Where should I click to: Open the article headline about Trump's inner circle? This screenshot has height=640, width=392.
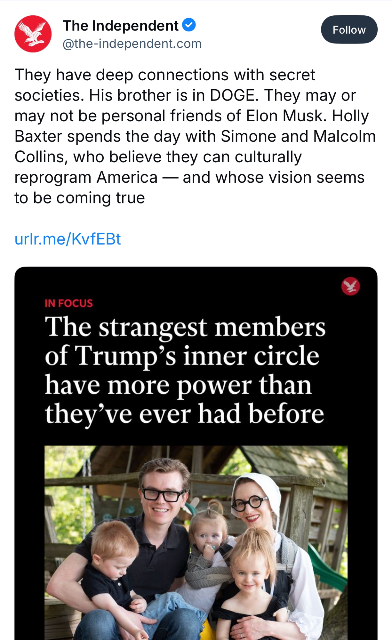point(185,370)
